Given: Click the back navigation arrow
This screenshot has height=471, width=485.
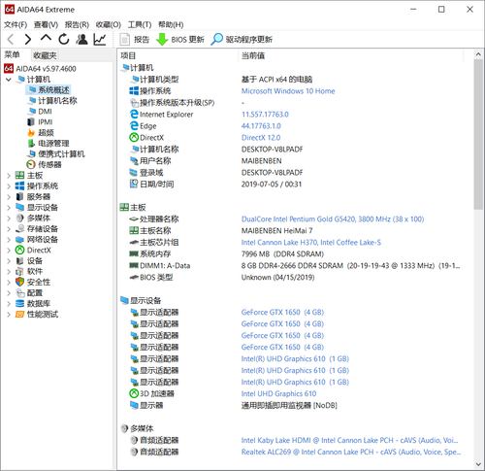Looking at the screenshot, I should pos(11,39).
